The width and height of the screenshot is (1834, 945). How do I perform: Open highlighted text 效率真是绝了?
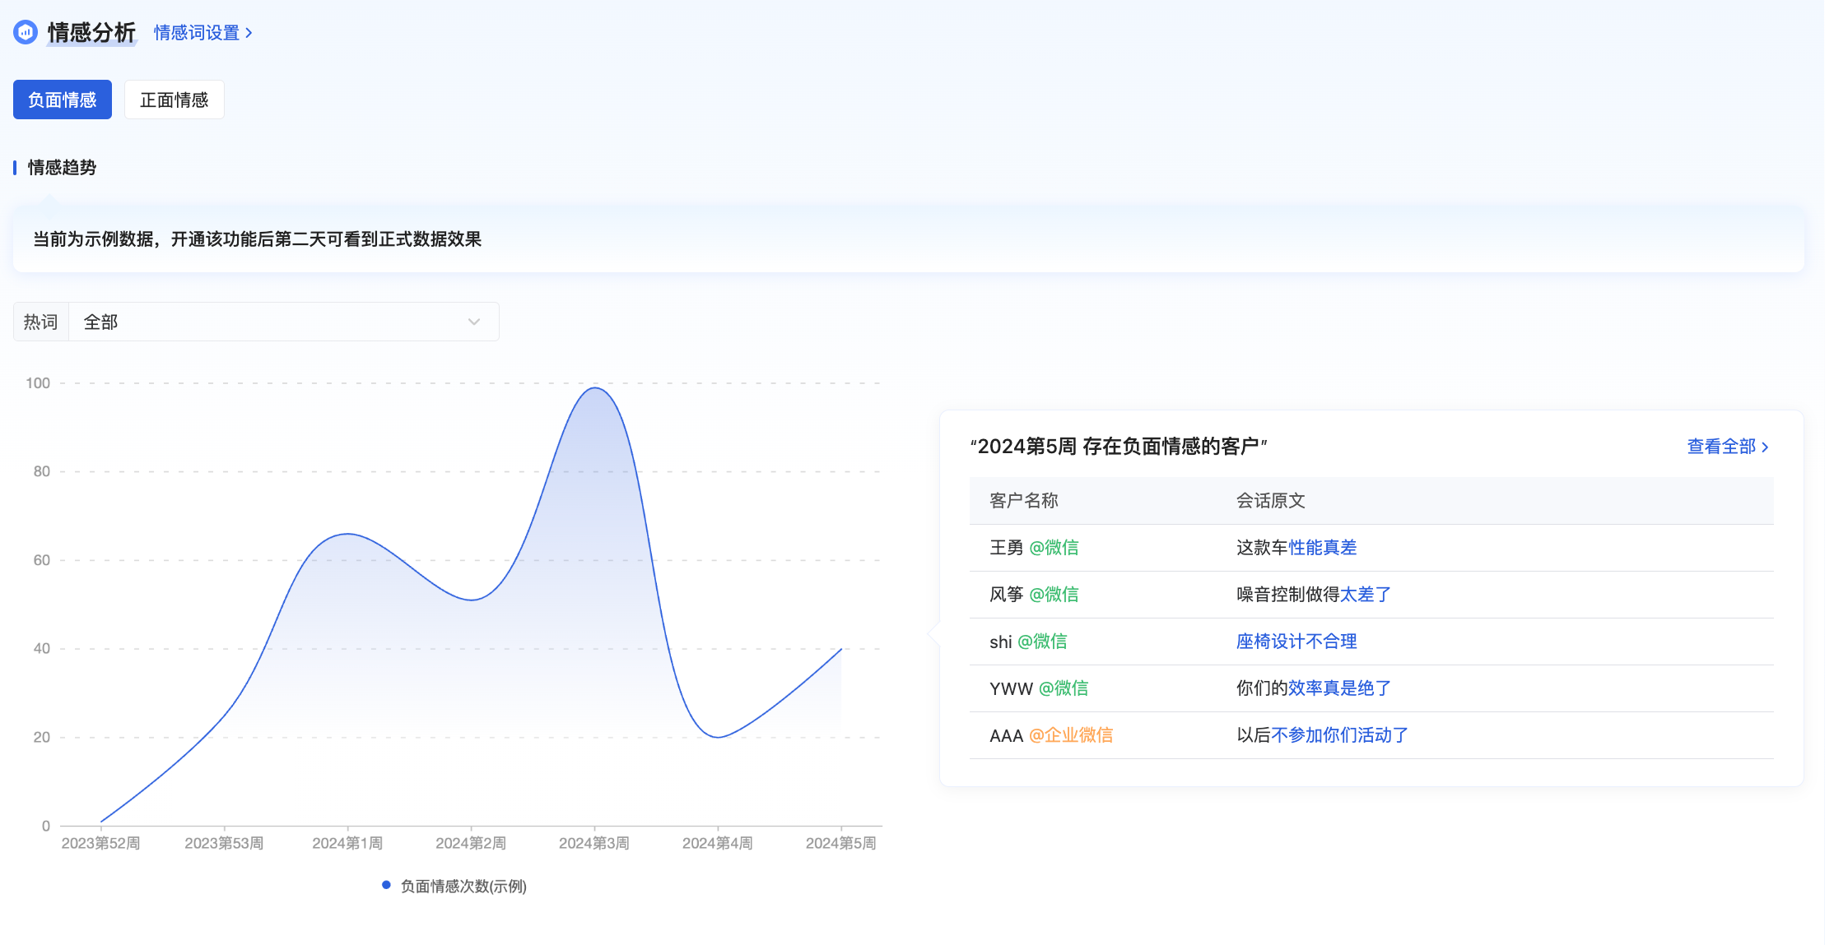coord(1339,688)
